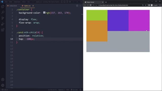Open notifications bell in status bar
This screenshot has width=162, height=91.
(80, 90)
